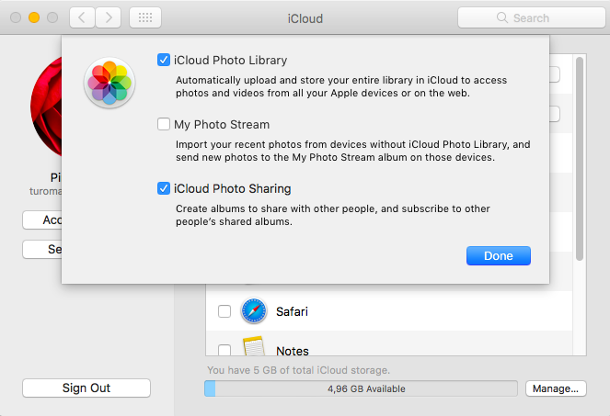Screen dimensions: 610x416
Task: Click the 'iCloud Photo Sharing' label
Action: [232, 189]
